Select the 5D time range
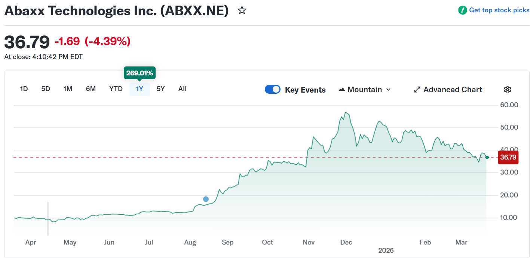530x258 pixels. tap(46, 89)
